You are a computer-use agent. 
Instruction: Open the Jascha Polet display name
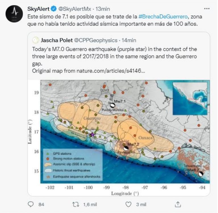click(57, 40)
